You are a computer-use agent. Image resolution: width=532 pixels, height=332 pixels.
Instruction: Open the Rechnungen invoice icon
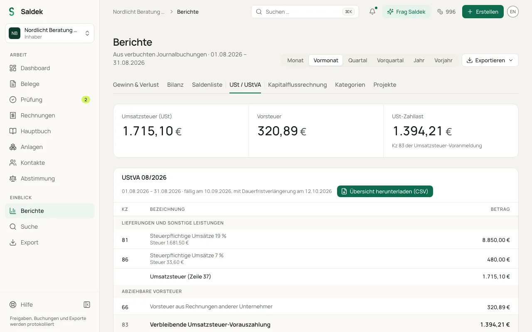pos(13,115)
